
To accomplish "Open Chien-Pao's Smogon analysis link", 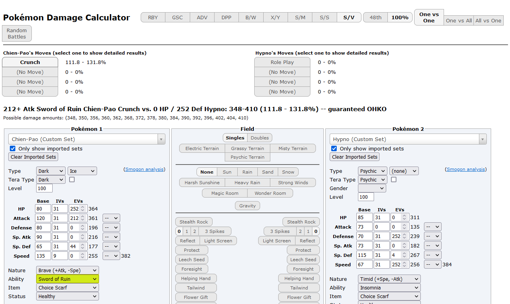I will click(x=144, y=169).
